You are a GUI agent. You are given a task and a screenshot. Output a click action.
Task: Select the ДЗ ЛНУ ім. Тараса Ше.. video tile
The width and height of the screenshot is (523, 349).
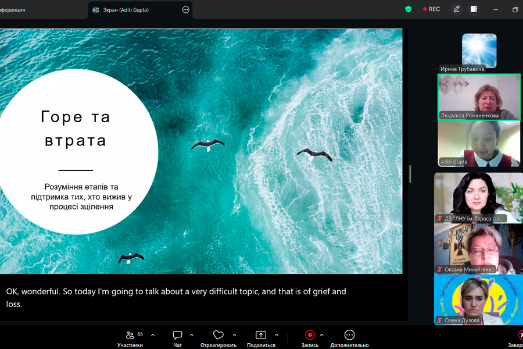pos(478,198)
